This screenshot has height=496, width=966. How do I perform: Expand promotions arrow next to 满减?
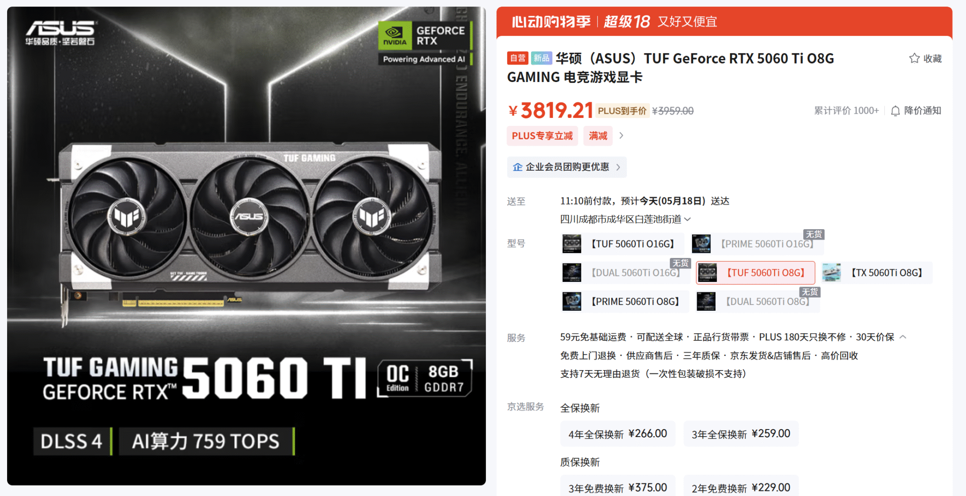point(621,136)
